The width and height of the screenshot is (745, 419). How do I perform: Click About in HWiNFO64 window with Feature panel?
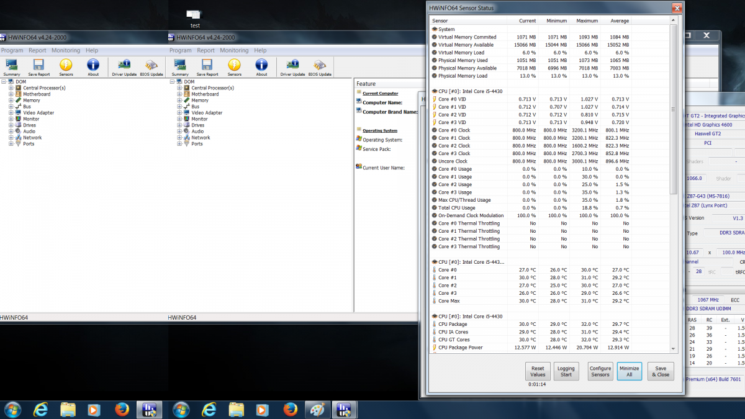(261, 67)
